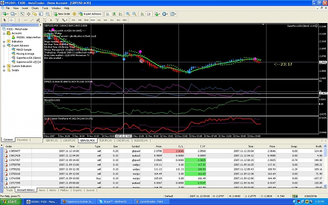The height and width of the screenshot is (205, 328).
Task: Click the Zoom Out magnifier icon
Action: click(x=134, y=14)
